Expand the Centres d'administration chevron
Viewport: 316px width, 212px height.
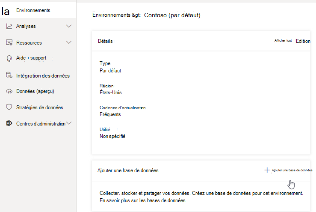click(x=69, y=123)
